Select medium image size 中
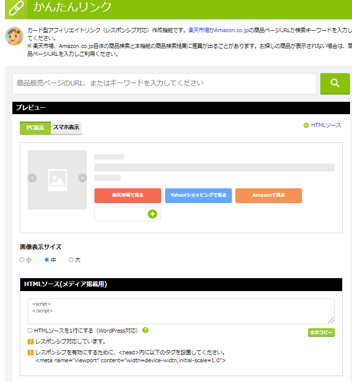 [46, 260]
